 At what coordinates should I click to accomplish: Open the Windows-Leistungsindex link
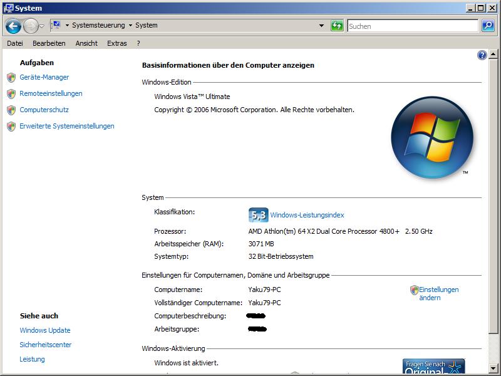coord(307,215)
